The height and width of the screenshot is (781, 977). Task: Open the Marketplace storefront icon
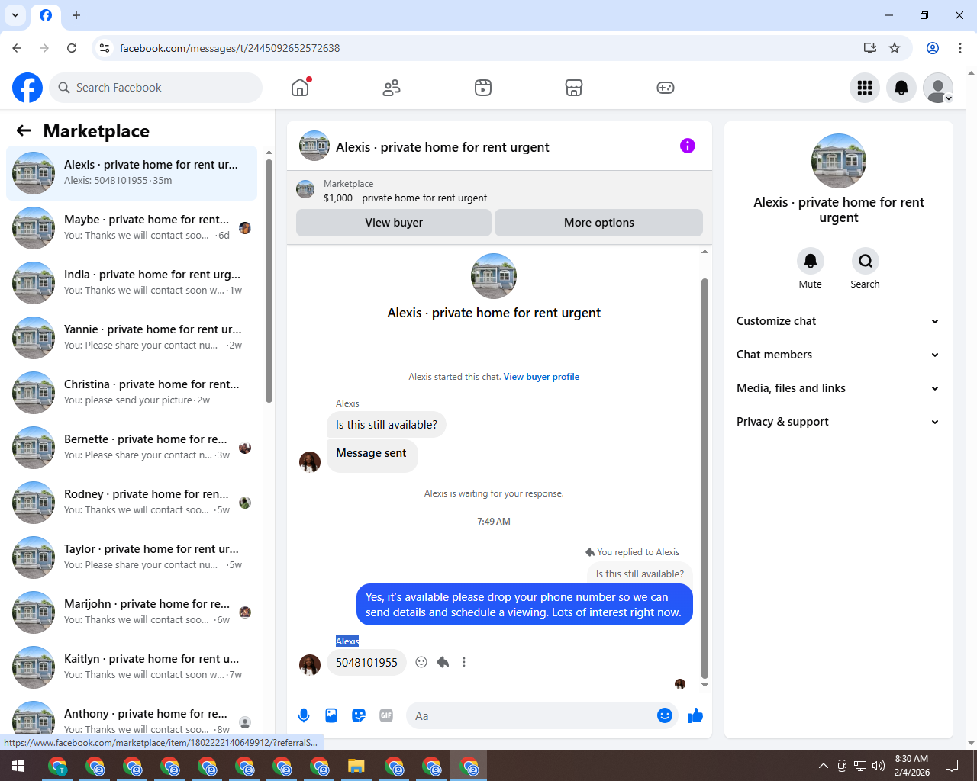[x=574, y=88]
